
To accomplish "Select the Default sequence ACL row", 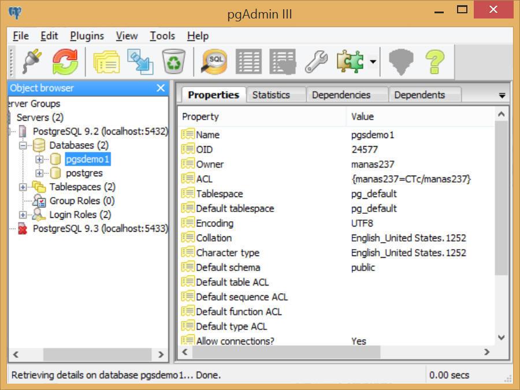I will pyautogui.click(x=337, y=297).
